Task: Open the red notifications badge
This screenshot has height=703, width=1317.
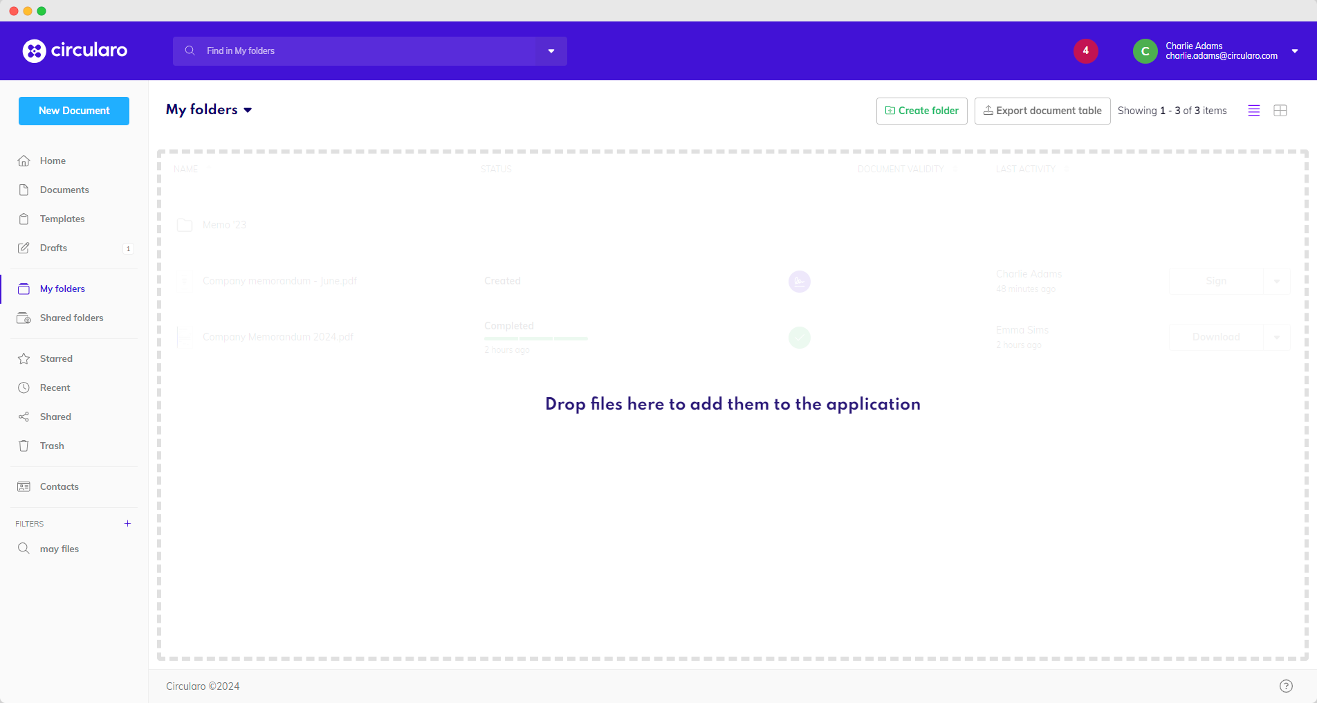Action: coord(1085,51)
